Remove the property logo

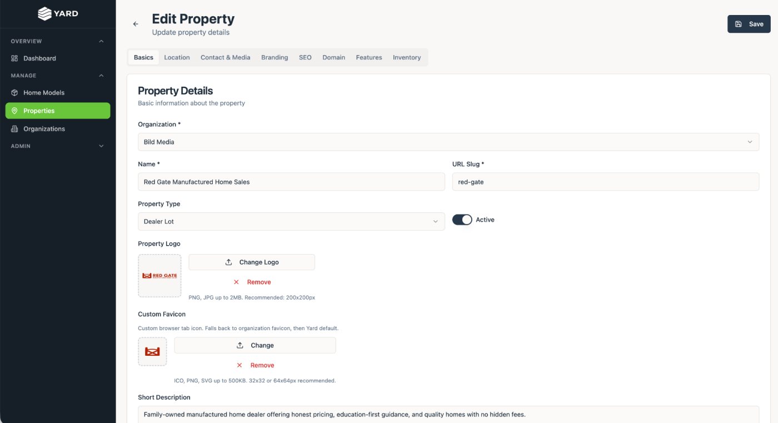(252, 282)
